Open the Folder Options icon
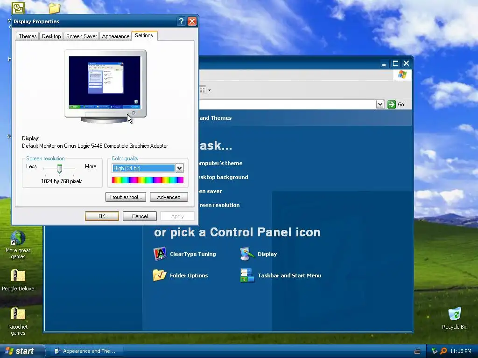This screenshot has width=478, height=358. 160,275
